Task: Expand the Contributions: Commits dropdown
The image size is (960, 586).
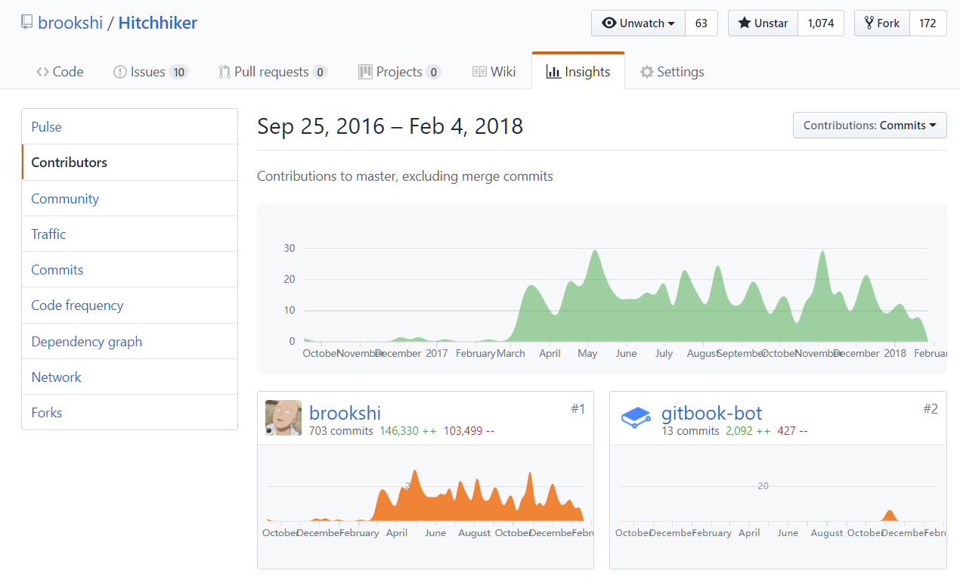Action: tap(870, 126)
